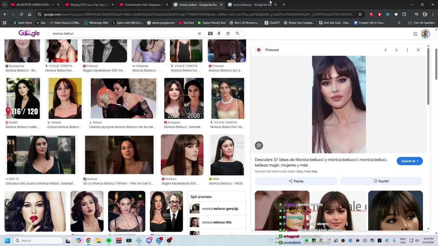This screenshot has height=246, width=438.
Task: Select related search monica bellucci 90s
Action: tap(217, 222)
